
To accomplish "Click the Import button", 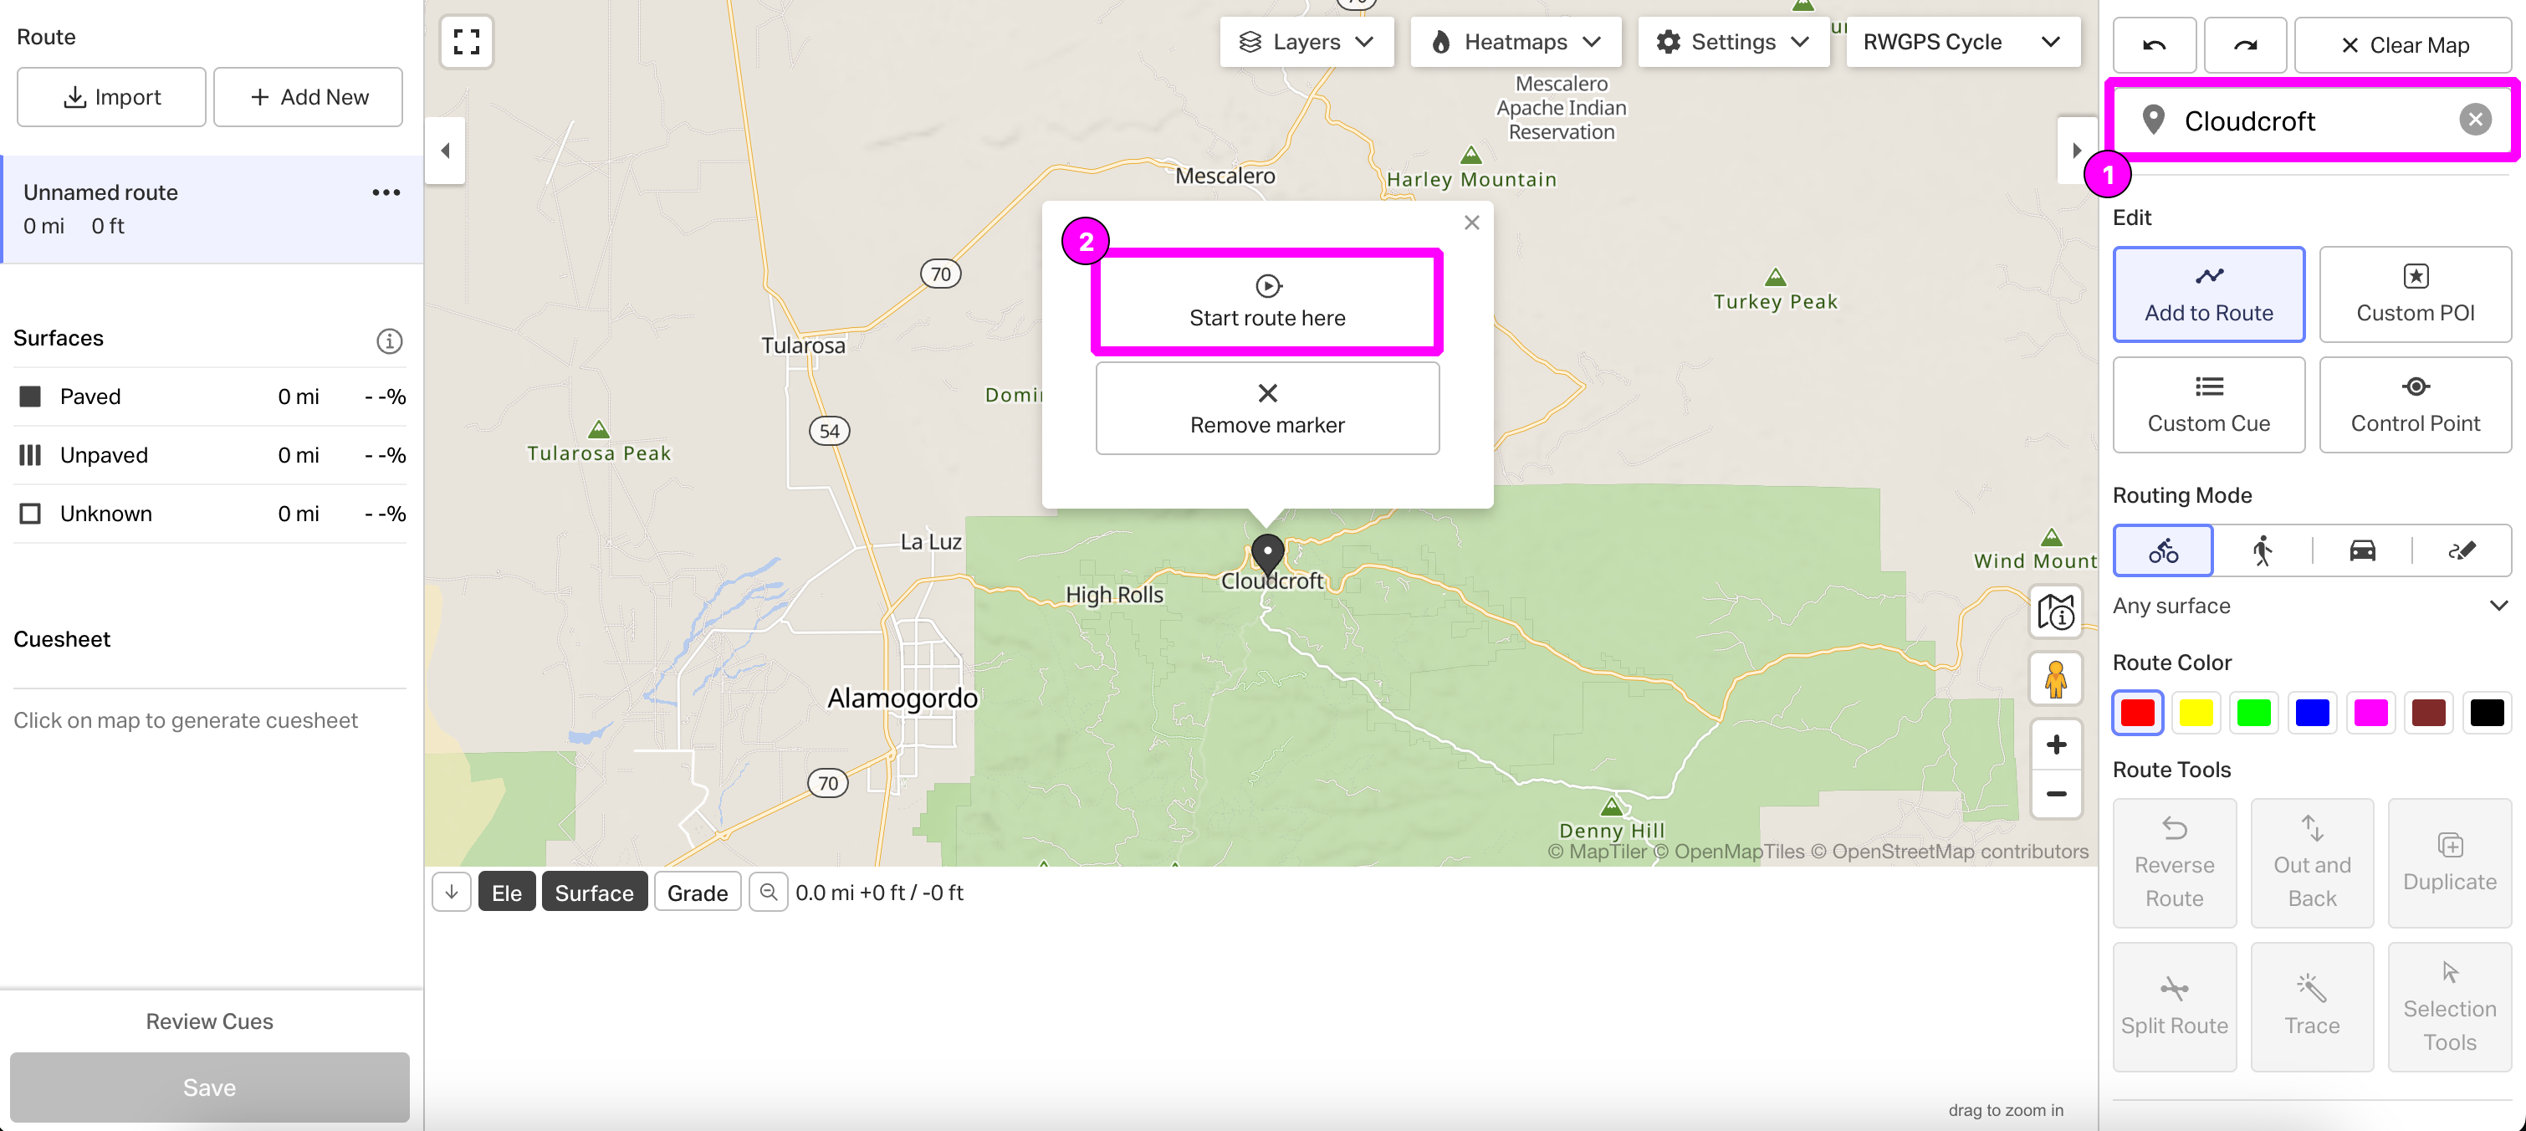I will pyautogui.click(x=112, y=97).
